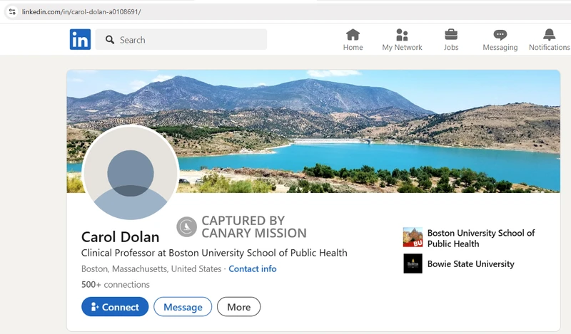Click the search magnifier icon

pyautogui.click(x=110, y=40)
